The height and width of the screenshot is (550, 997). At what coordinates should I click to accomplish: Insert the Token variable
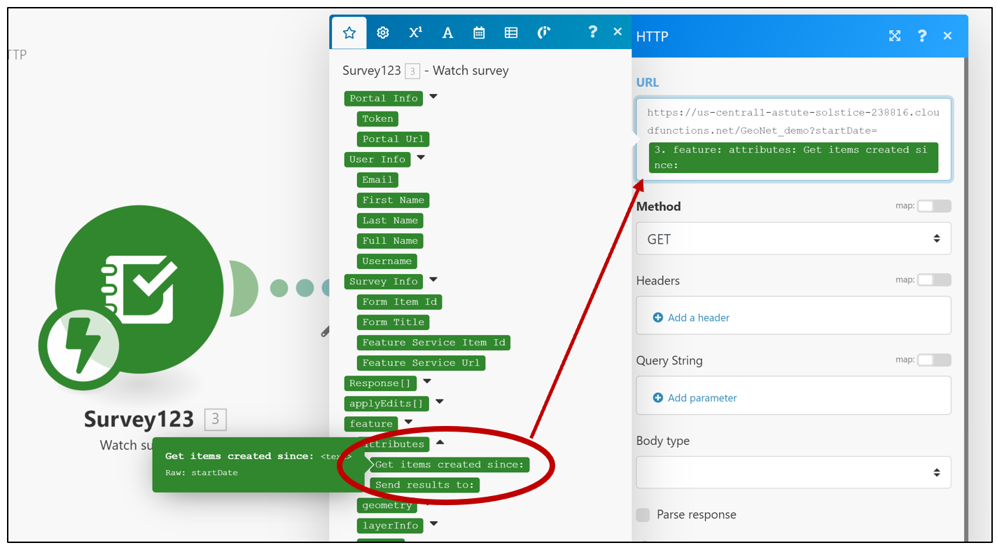pyautogui.click(x=377, y=118)
